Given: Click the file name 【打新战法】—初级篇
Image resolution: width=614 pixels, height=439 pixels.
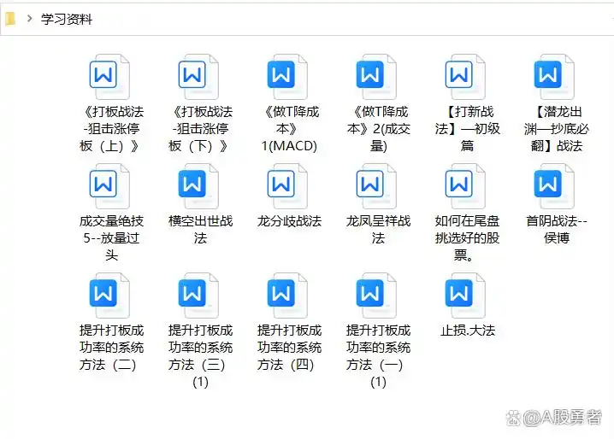Looking at the screenshot, I should coord(467,129).
